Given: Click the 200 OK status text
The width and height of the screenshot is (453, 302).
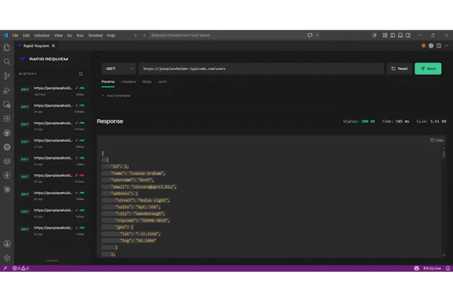Looking at the screenshot, I should click(x=368, y=121).
